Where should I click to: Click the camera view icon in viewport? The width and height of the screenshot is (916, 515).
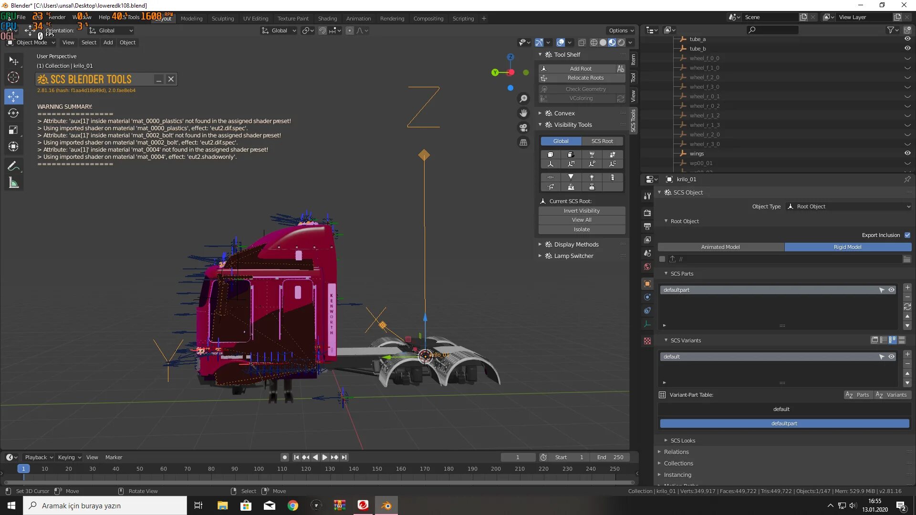523,128
